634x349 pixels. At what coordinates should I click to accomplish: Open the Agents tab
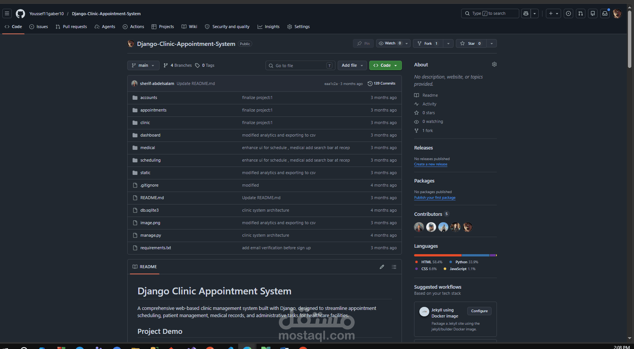click(105, 27)
